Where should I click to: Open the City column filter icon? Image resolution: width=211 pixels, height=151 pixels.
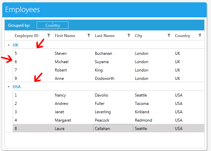[x=169, y=35]
